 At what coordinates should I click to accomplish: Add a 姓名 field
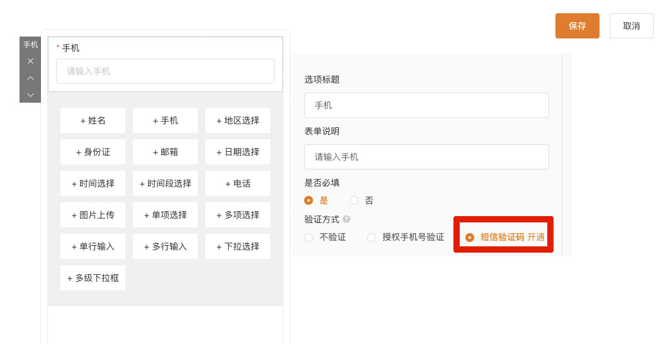pos(93,120)
